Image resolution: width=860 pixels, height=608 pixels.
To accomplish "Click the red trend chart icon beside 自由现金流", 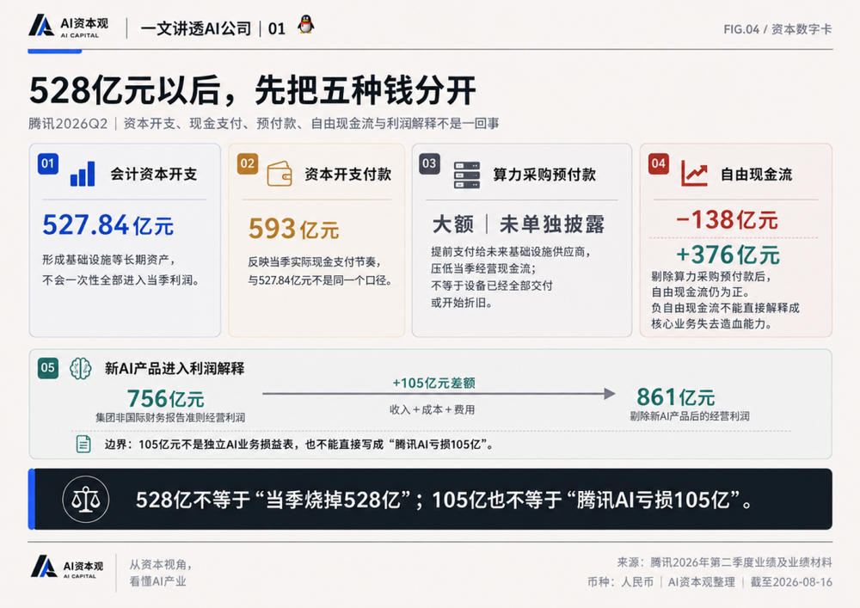I will pyautogui.click(x=694, y=173).
